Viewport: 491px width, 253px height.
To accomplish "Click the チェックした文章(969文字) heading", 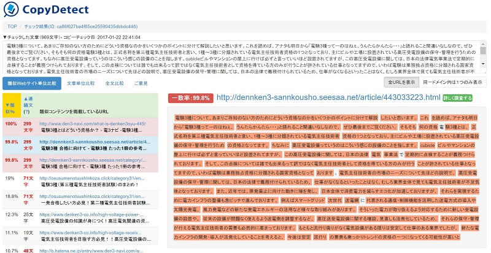I will [x=71, y=37].
